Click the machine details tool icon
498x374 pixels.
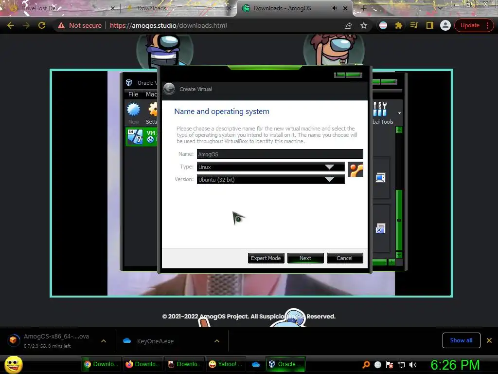pyautogui.click(x=380, y=177)
